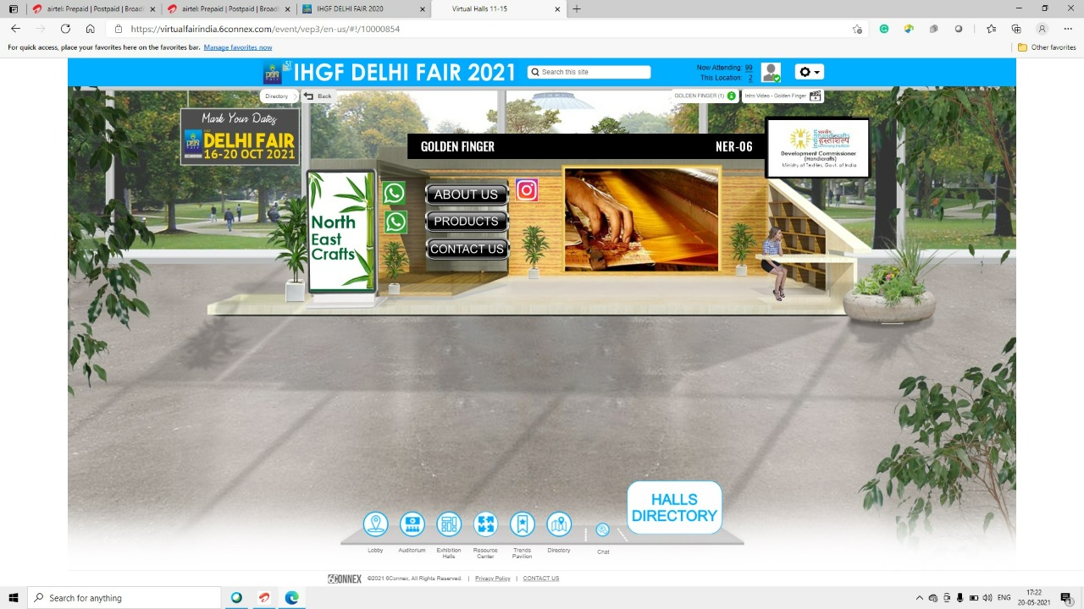Click the browser home button
The width and height of the screenshot is (1084, 609).
[91, 29]
